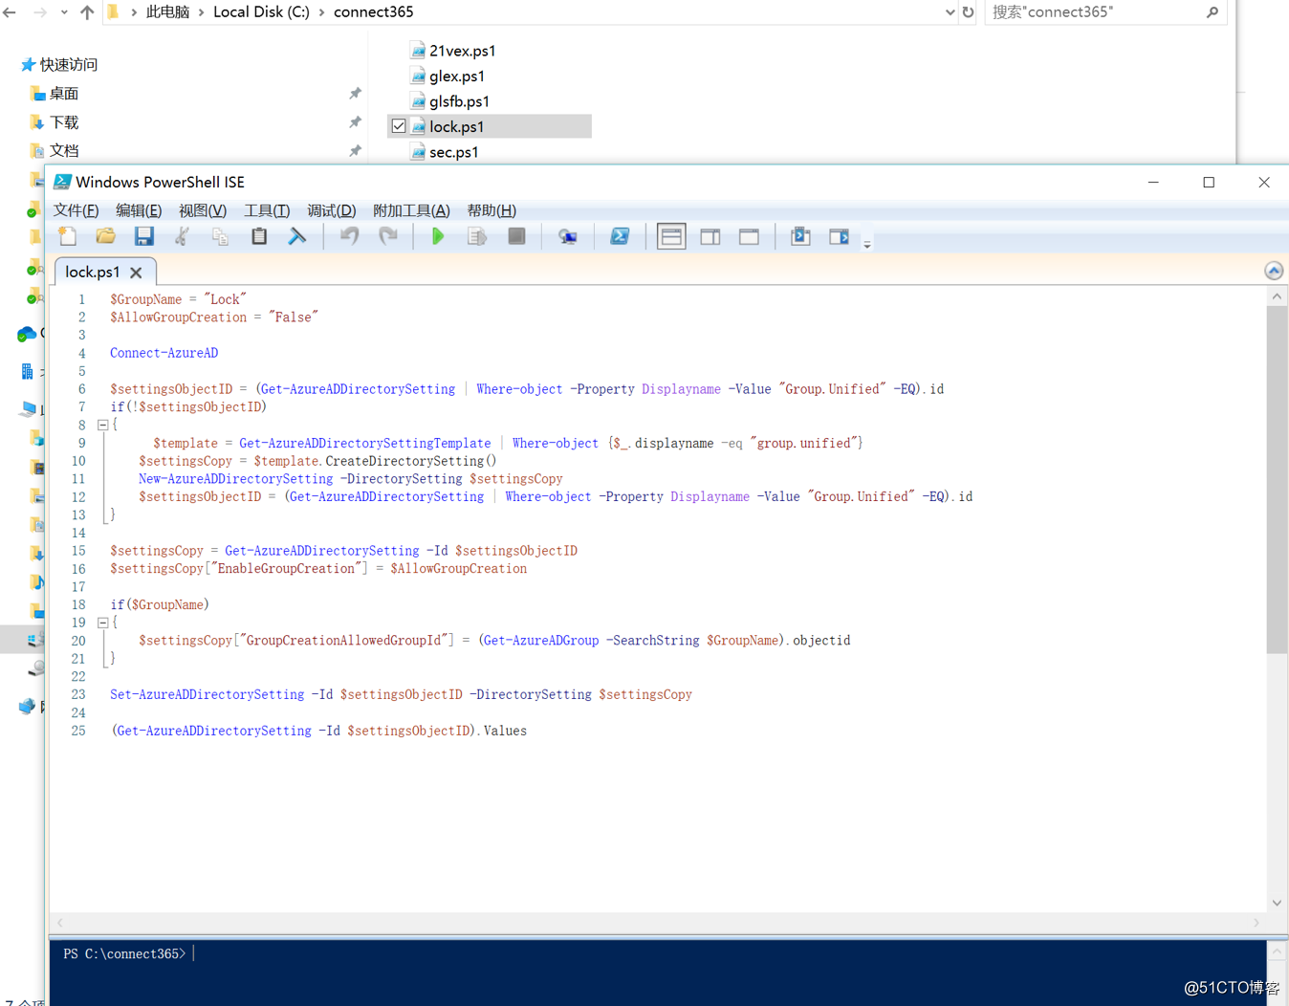Screen dimensions: 1289x1006
Task: Collapse the script pane with the round arrow
Action: click(x=1274, y=271)
